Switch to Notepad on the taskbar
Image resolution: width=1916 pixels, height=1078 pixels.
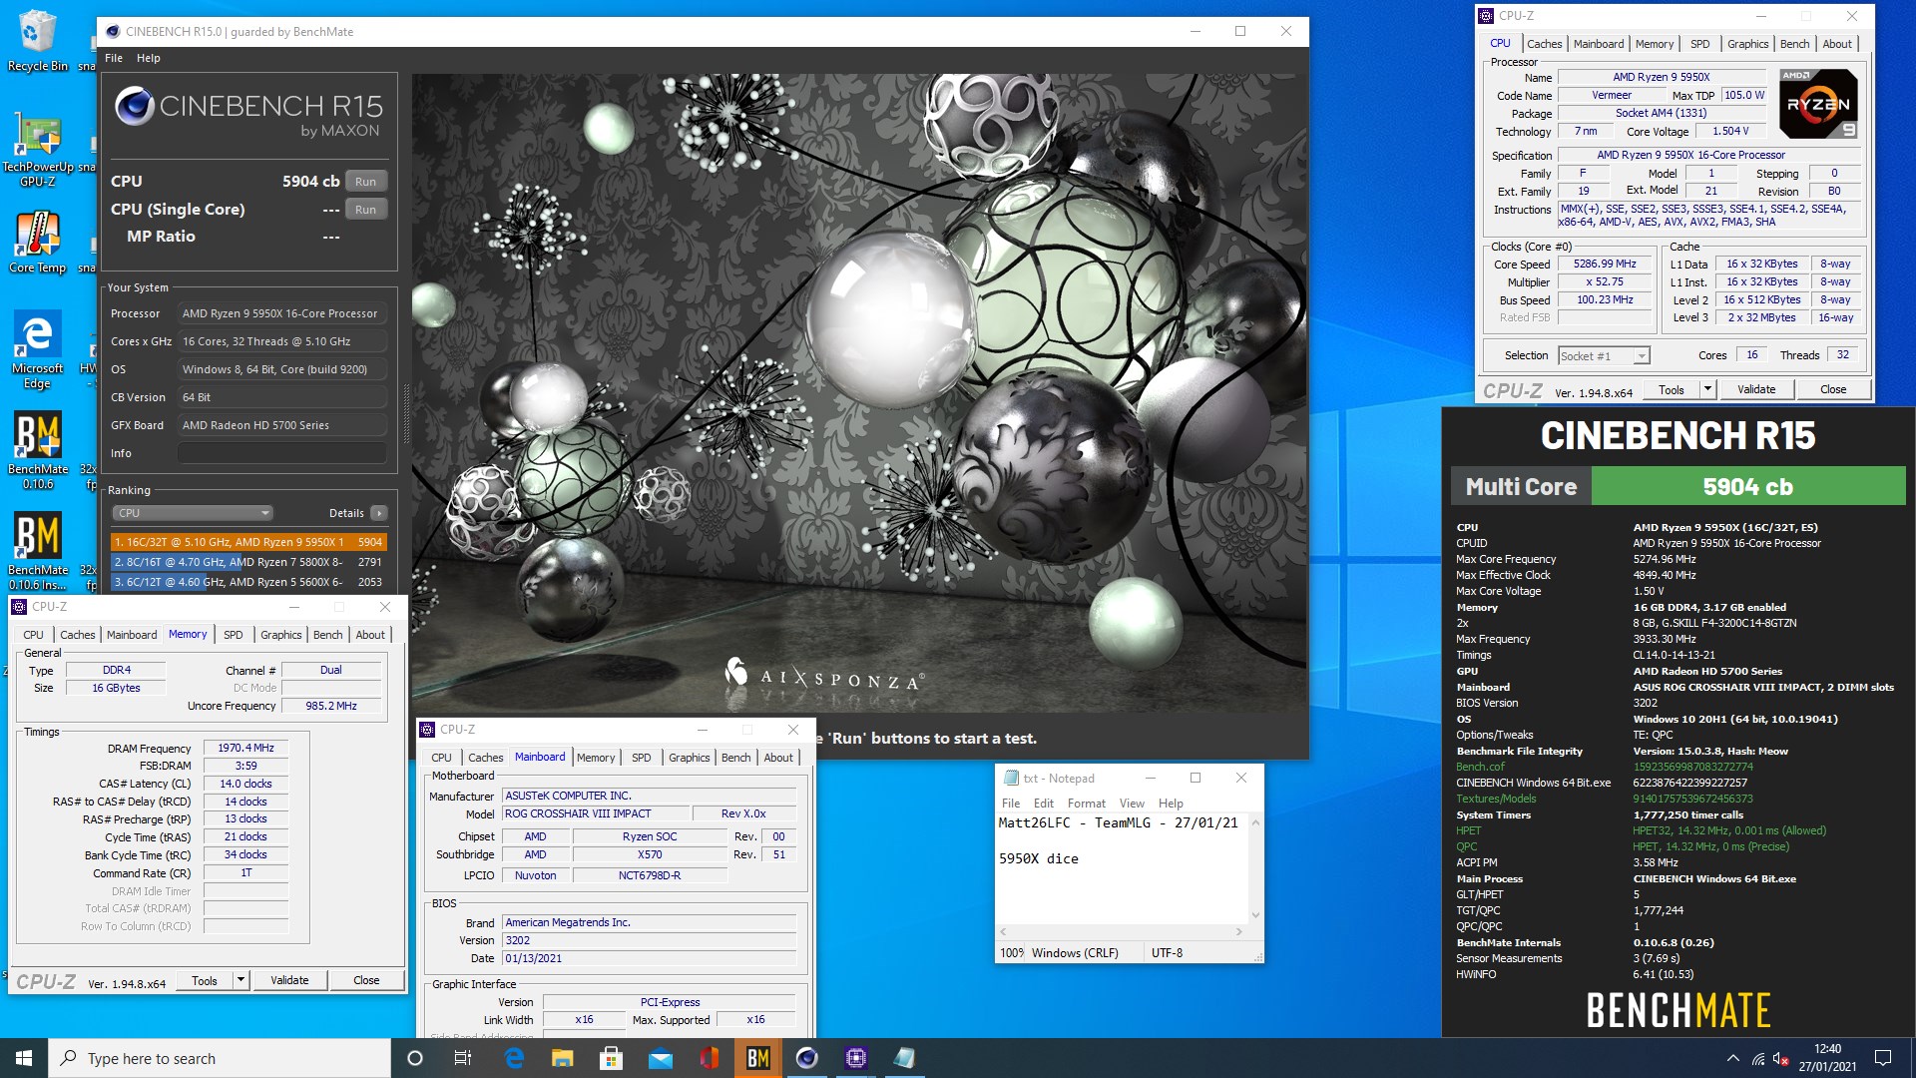904,1058
